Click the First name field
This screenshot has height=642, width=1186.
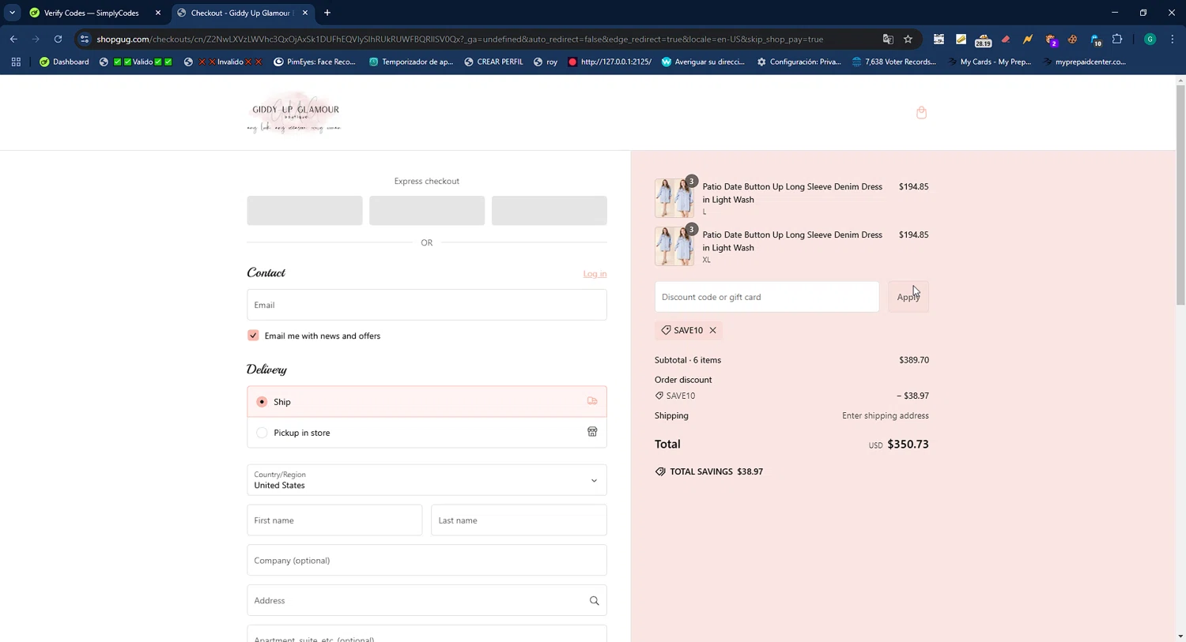click(334, 520)
